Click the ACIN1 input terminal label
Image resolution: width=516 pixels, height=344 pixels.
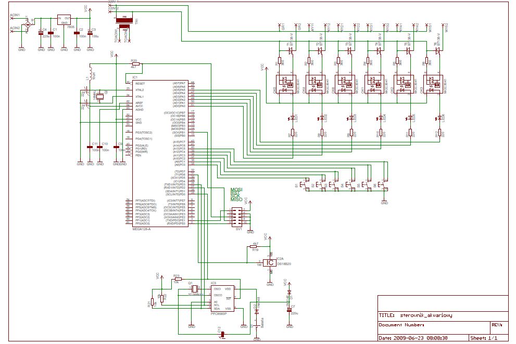pos(15,15)
